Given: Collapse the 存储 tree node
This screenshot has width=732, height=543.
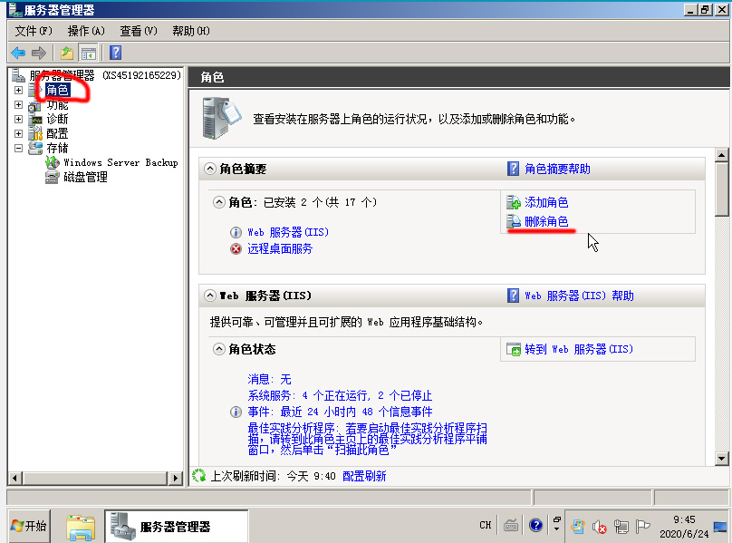Looking at the screenshot, I should pos(19,148).
